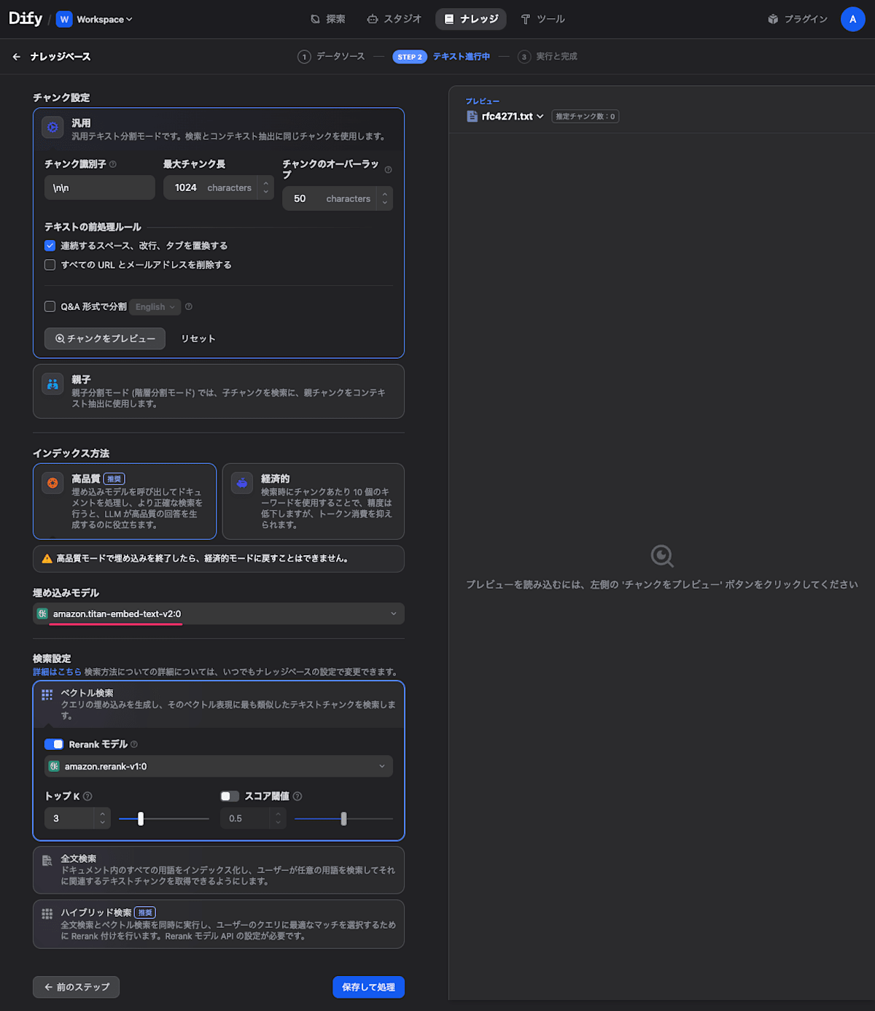The height and width of the screenshot is (1011, 875).
Task: Click the スコア閾値 slider handle
Action: coord(343,818)
